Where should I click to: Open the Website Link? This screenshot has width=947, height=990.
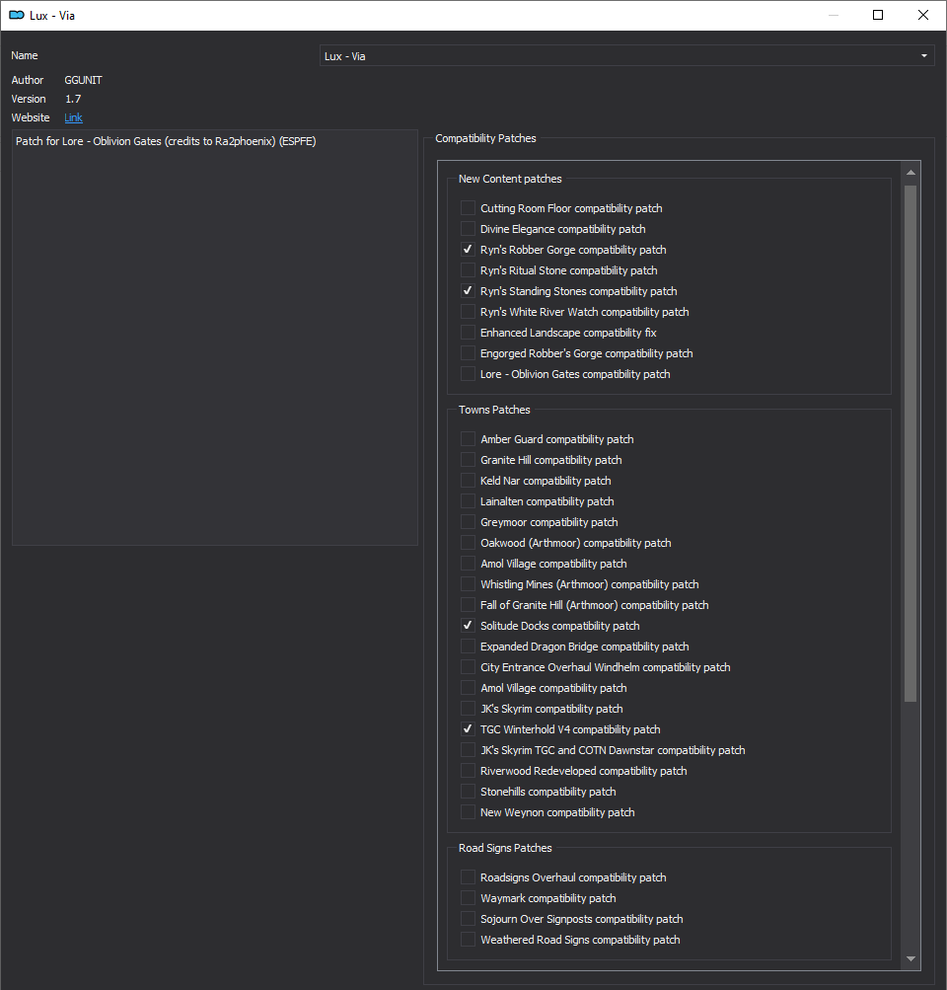(73, 117)
